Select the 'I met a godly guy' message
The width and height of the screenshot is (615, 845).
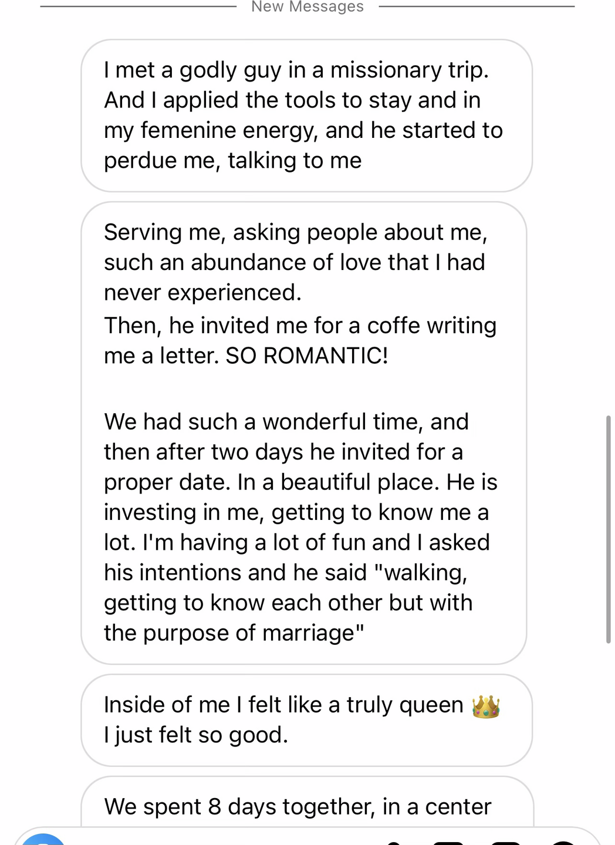coord(296,70)
